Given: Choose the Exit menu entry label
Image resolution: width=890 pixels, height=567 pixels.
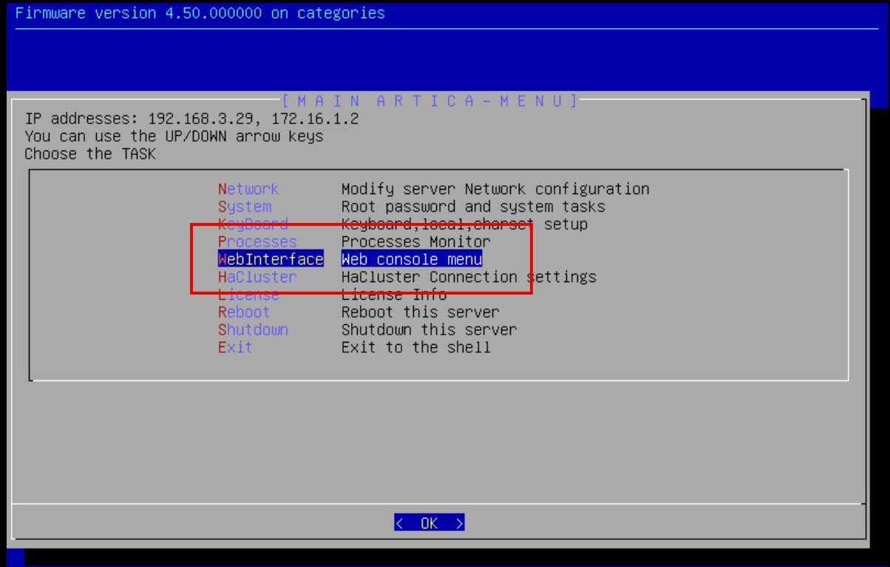Looking at the screenshot, I should click(235, 348).
